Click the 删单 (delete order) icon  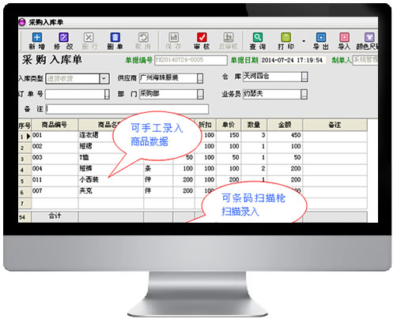click(115, 37)
